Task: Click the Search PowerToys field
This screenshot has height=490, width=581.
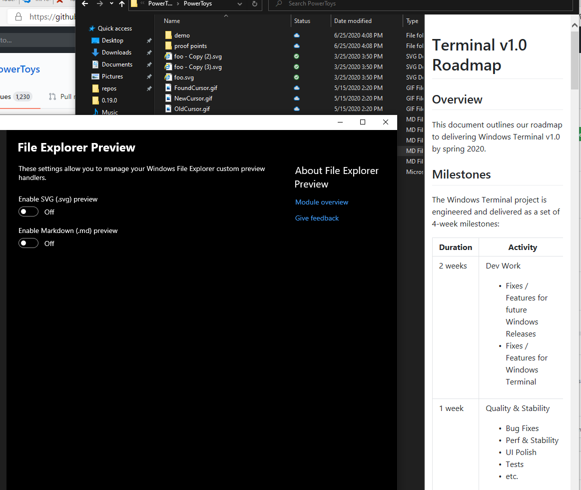Action: (x=421, y=4)
